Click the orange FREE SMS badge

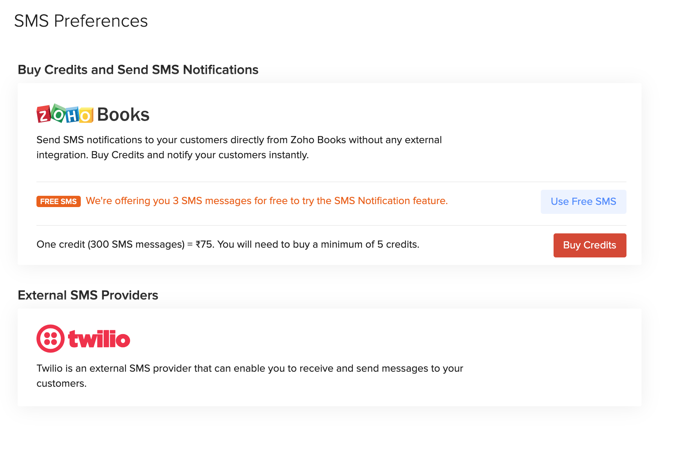tap(58, 201)
